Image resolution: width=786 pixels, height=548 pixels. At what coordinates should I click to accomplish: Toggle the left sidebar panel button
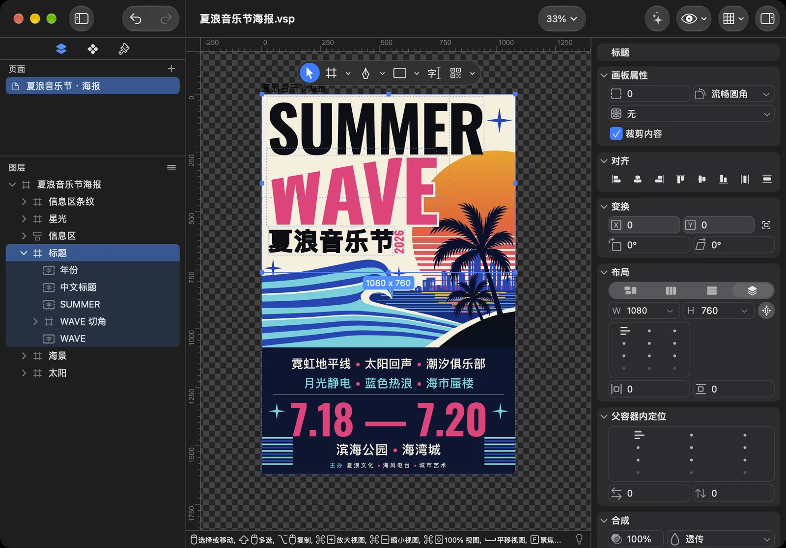click(81, 19)
